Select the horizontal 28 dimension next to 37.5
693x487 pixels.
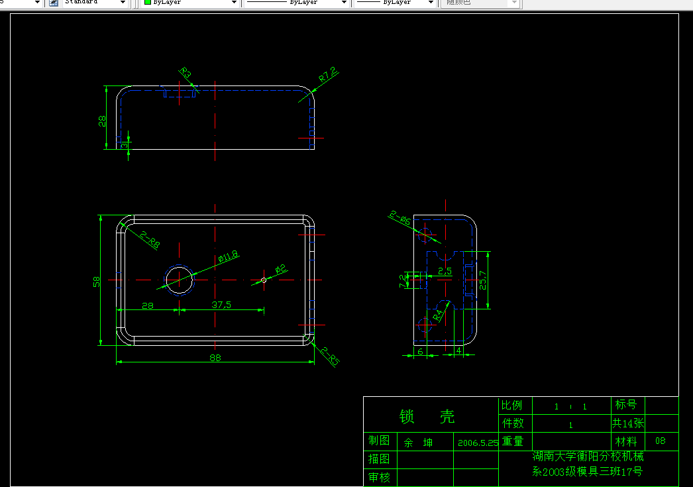pos(148,305)
